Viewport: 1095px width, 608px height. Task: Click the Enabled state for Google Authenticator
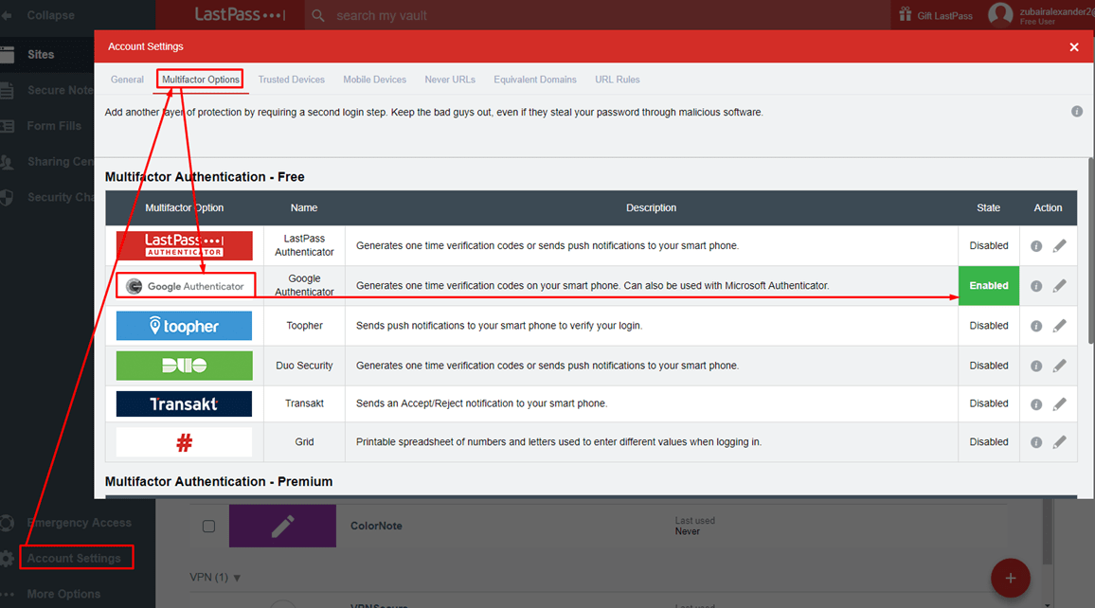click(x=988, y=285)
